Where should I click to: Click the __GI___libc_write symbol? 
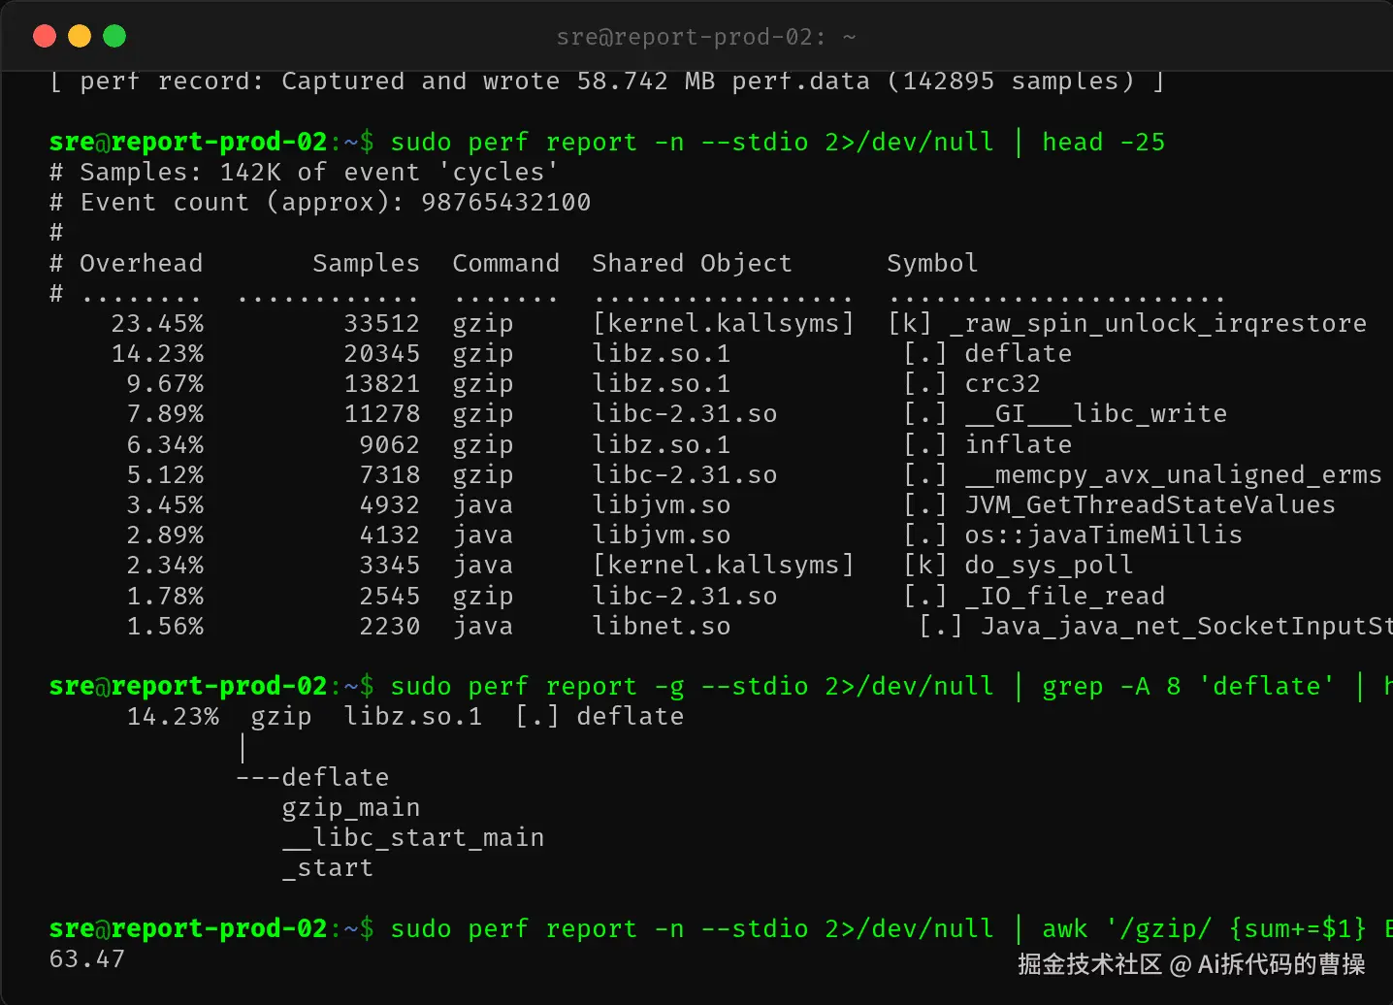pyautogui.click(x=1096, y=413)
